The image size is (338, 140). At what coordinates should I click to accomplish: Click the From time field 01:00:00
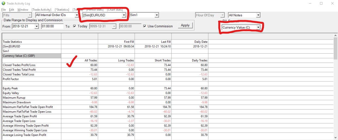52,26
